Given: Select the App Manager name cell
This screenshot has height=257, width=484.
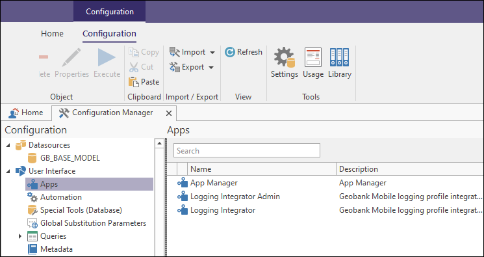Looking at the screenshot, I should coord(214,183).
